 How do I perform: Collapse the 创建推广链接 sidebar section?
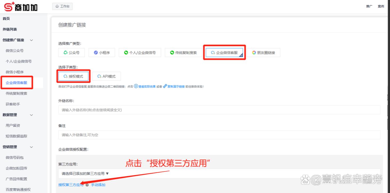coord(31,40)
